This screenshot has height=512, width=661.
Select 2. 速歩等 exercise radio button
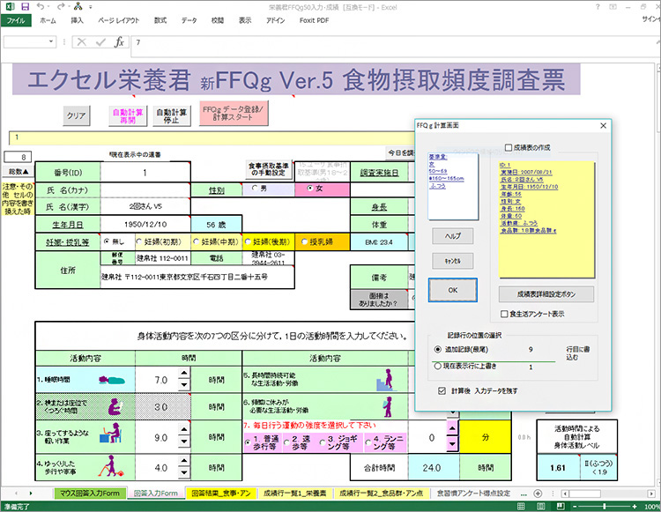[x=287, y=442]
